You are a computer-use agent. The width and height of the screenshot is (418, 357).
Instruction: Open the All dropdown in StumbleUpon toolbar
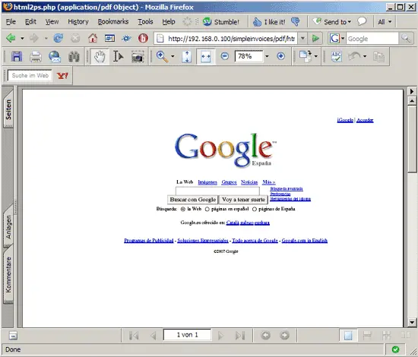(385, 21)
